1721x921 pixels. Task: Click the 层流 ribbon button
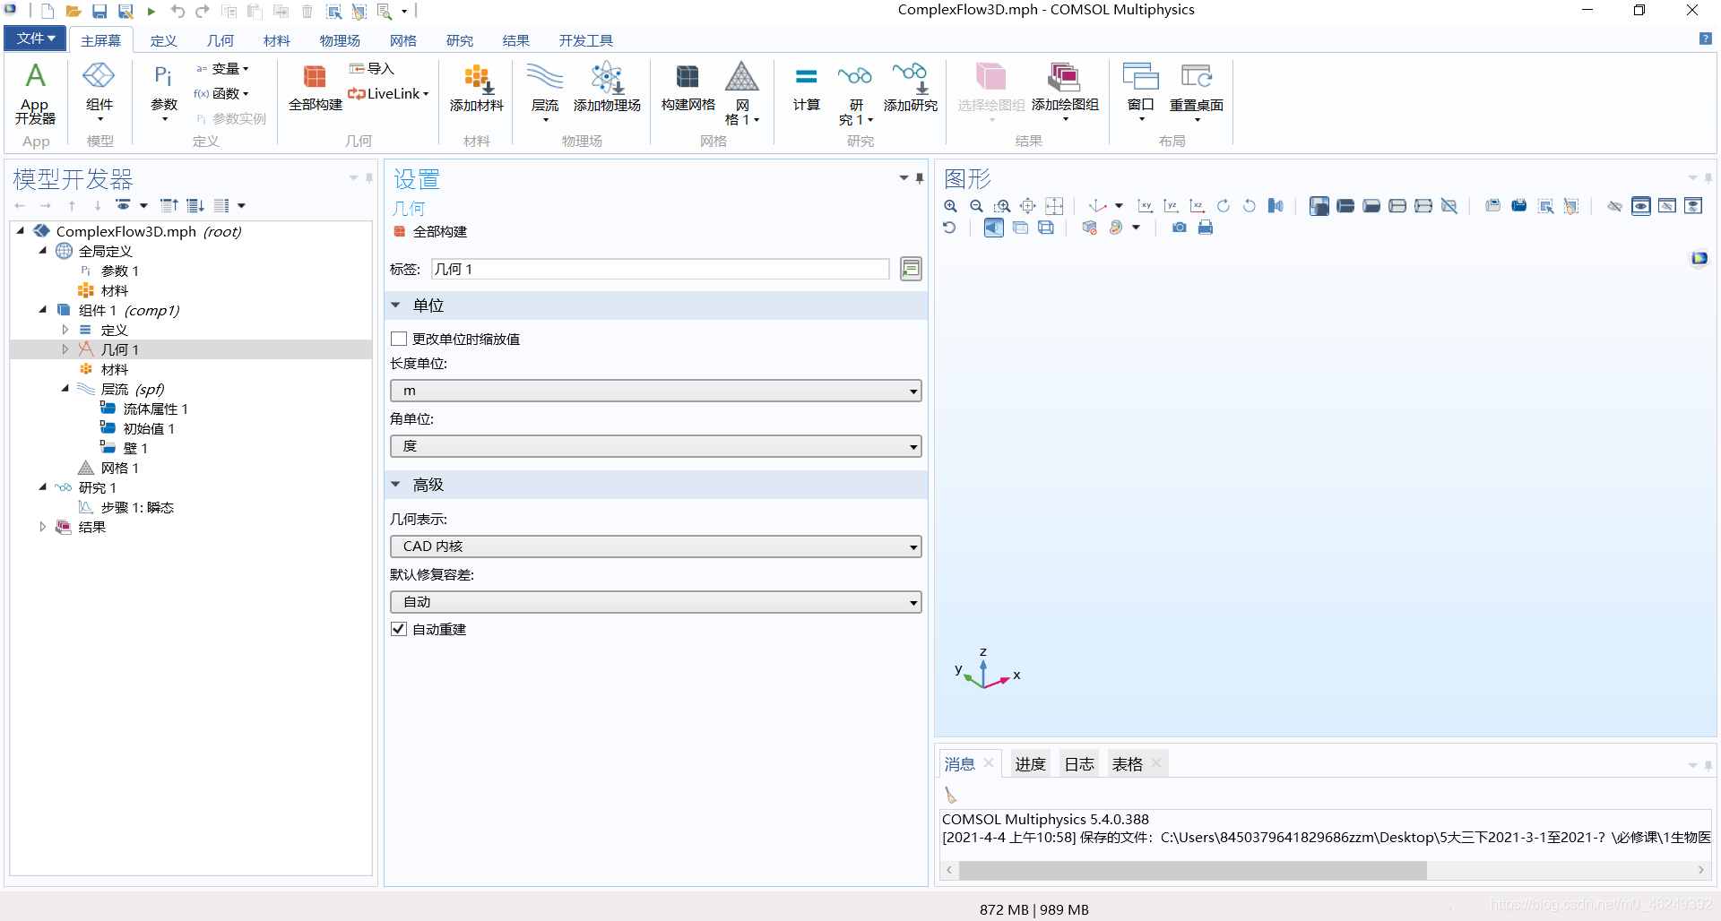[544, 92]
